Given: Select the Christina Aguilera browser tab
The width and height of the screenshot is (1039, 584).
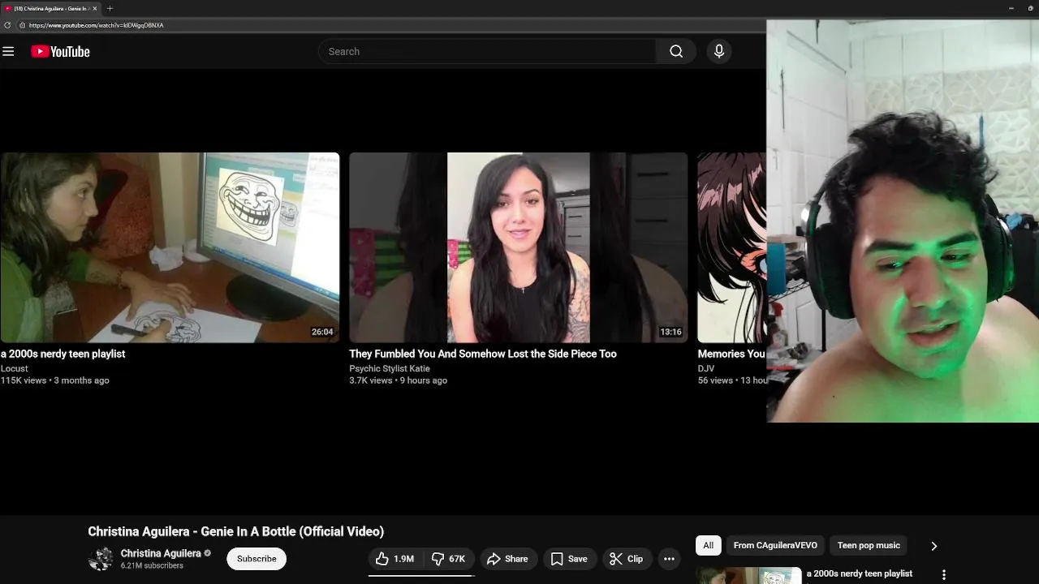Looking at the screenshot, I should pyautogui.click(x=50, y=8).
